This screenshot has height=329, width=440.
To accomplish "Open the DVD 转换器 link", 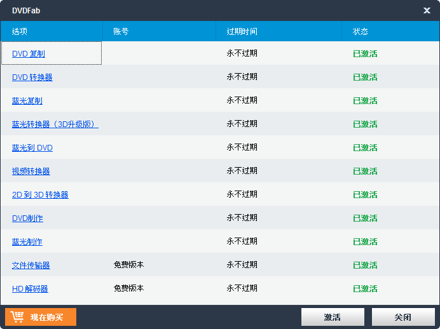I will (x=32, y=77).
